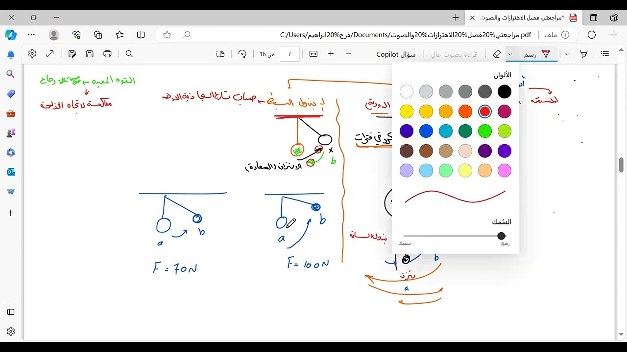Viewport: 627px width, 352px height.
Task: Open find-in-PDF search magnifier
Action: 129,54
